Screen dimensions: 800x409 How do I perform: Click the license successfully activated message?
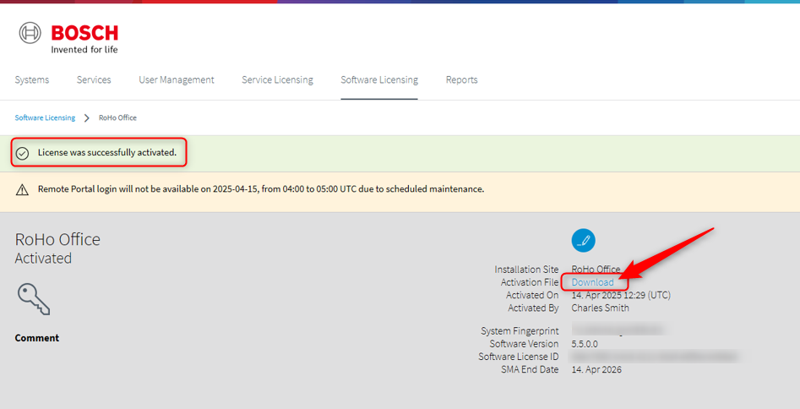pos(107,153)
